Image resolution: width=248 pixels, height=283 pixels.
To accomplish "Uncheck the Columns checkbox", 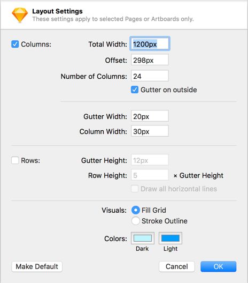I will (15, 44).
